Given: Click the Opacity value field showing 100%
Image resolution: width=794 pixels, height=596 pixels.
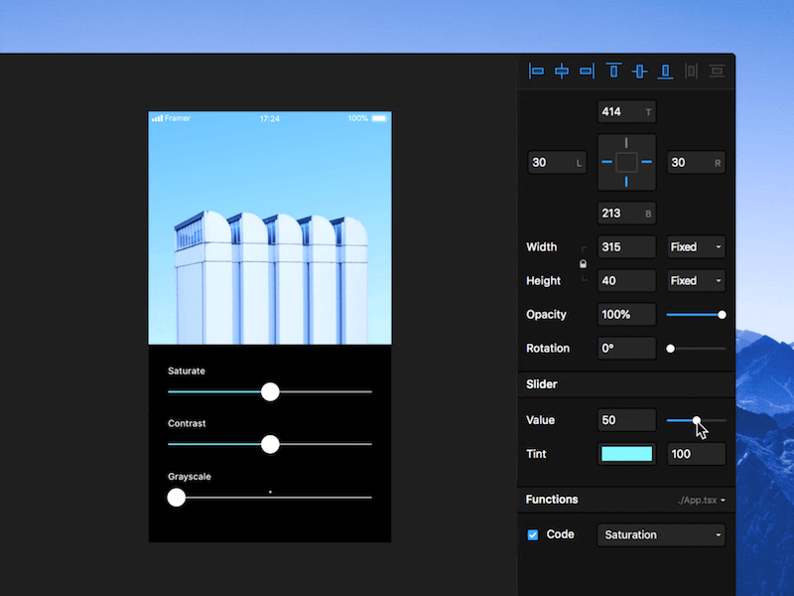Looking at the screenshot, I should pyautogui.click(x=626, y=314).
